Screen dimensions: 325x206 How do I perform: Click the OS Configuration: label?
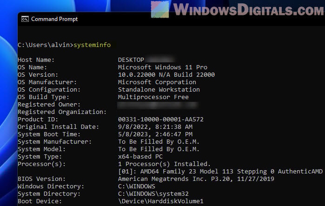(x=49, y=90)
